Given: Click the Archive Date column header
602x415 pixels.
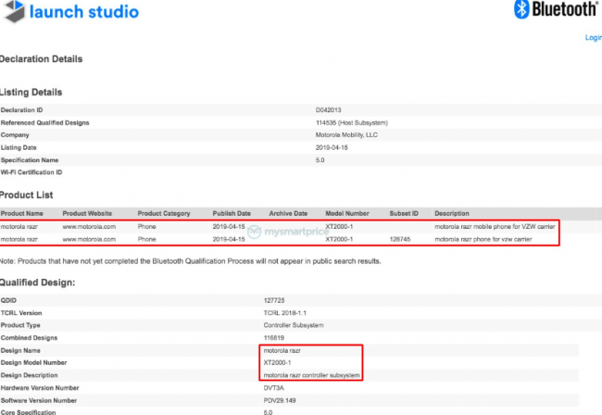Looking at the screenshot, I should 288,213.
